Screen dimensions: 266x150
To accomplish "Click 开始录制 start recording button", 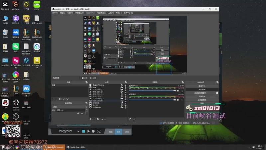I will [x=202, y=96].
